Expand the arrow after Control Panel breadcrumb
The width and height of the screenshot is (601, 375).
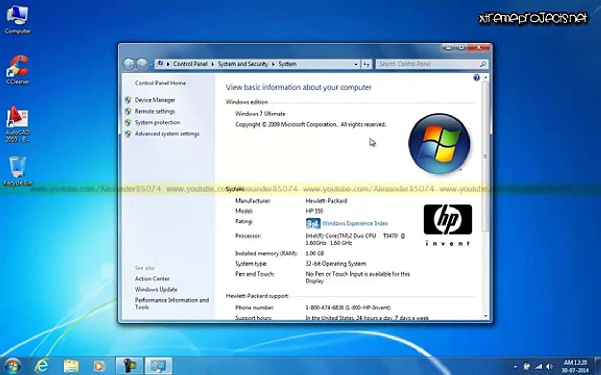pyautogui.click(x=213, y=64)
